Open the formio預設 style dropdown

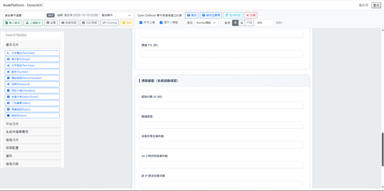207,23
